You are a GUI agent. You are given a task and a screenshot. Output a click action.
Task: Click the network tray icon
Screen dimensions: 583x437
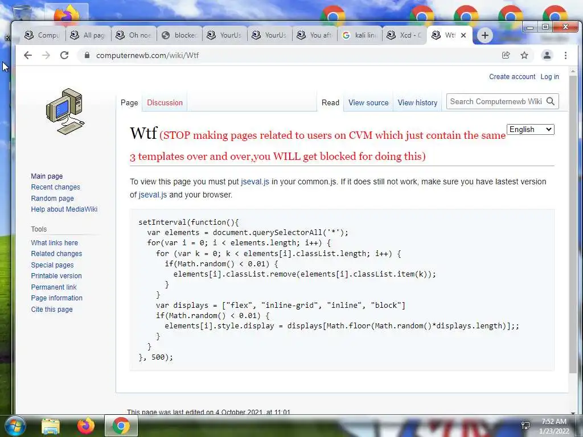(x=525, y=426)
